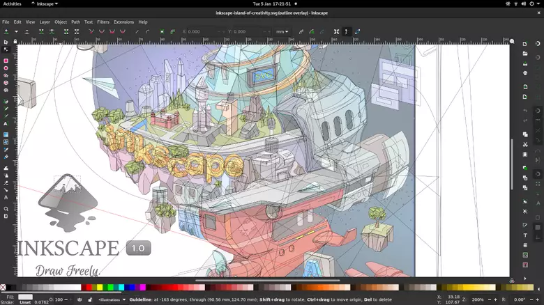The height and width of the screenshot is (305, 544).
Task: Toggle the layer visibility eye in the status bar
Action: pyautogui.click(x=80, y=299)
